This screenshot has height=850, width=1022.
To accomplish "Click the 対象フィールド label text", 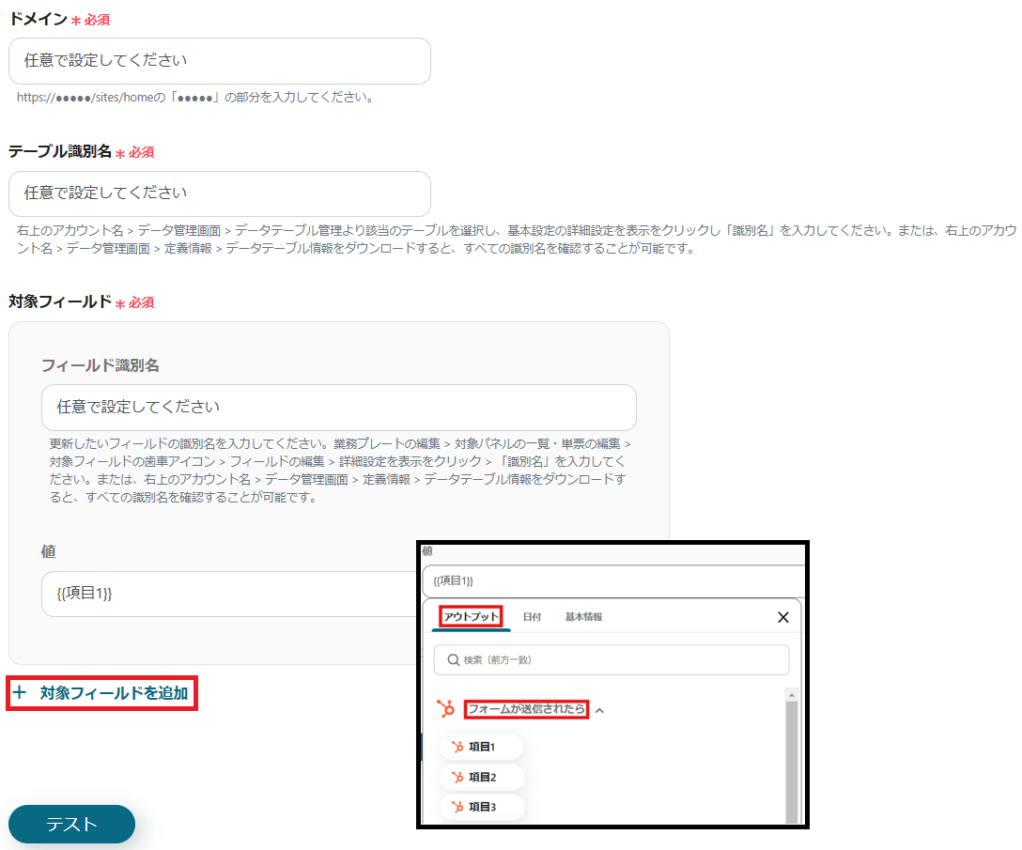I will (60, 301).
